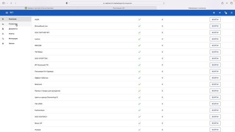Click the plus icon in blue header

[214, 13]
